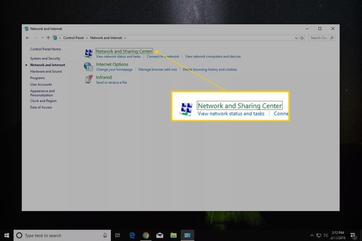This screenshot has width=362, height=241.
Task: Launch Google Chrome from taskbar
Action: point(146,235)
